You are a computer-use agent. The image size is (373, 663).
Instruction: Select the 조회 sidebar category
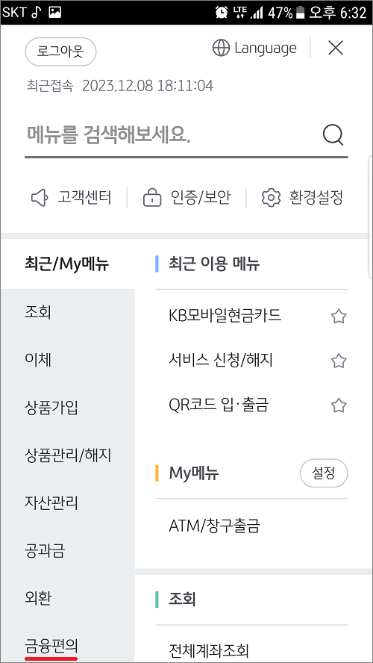point(38,313)
